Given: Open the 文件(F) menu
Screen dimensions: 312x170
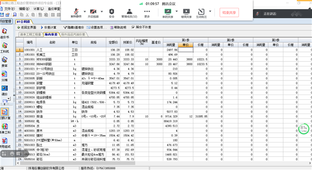Looking at the screenshot, I should 9,9.
